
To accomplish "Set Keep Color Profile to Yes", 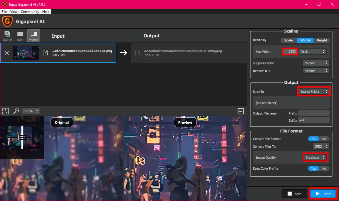I will coord(314,168).
